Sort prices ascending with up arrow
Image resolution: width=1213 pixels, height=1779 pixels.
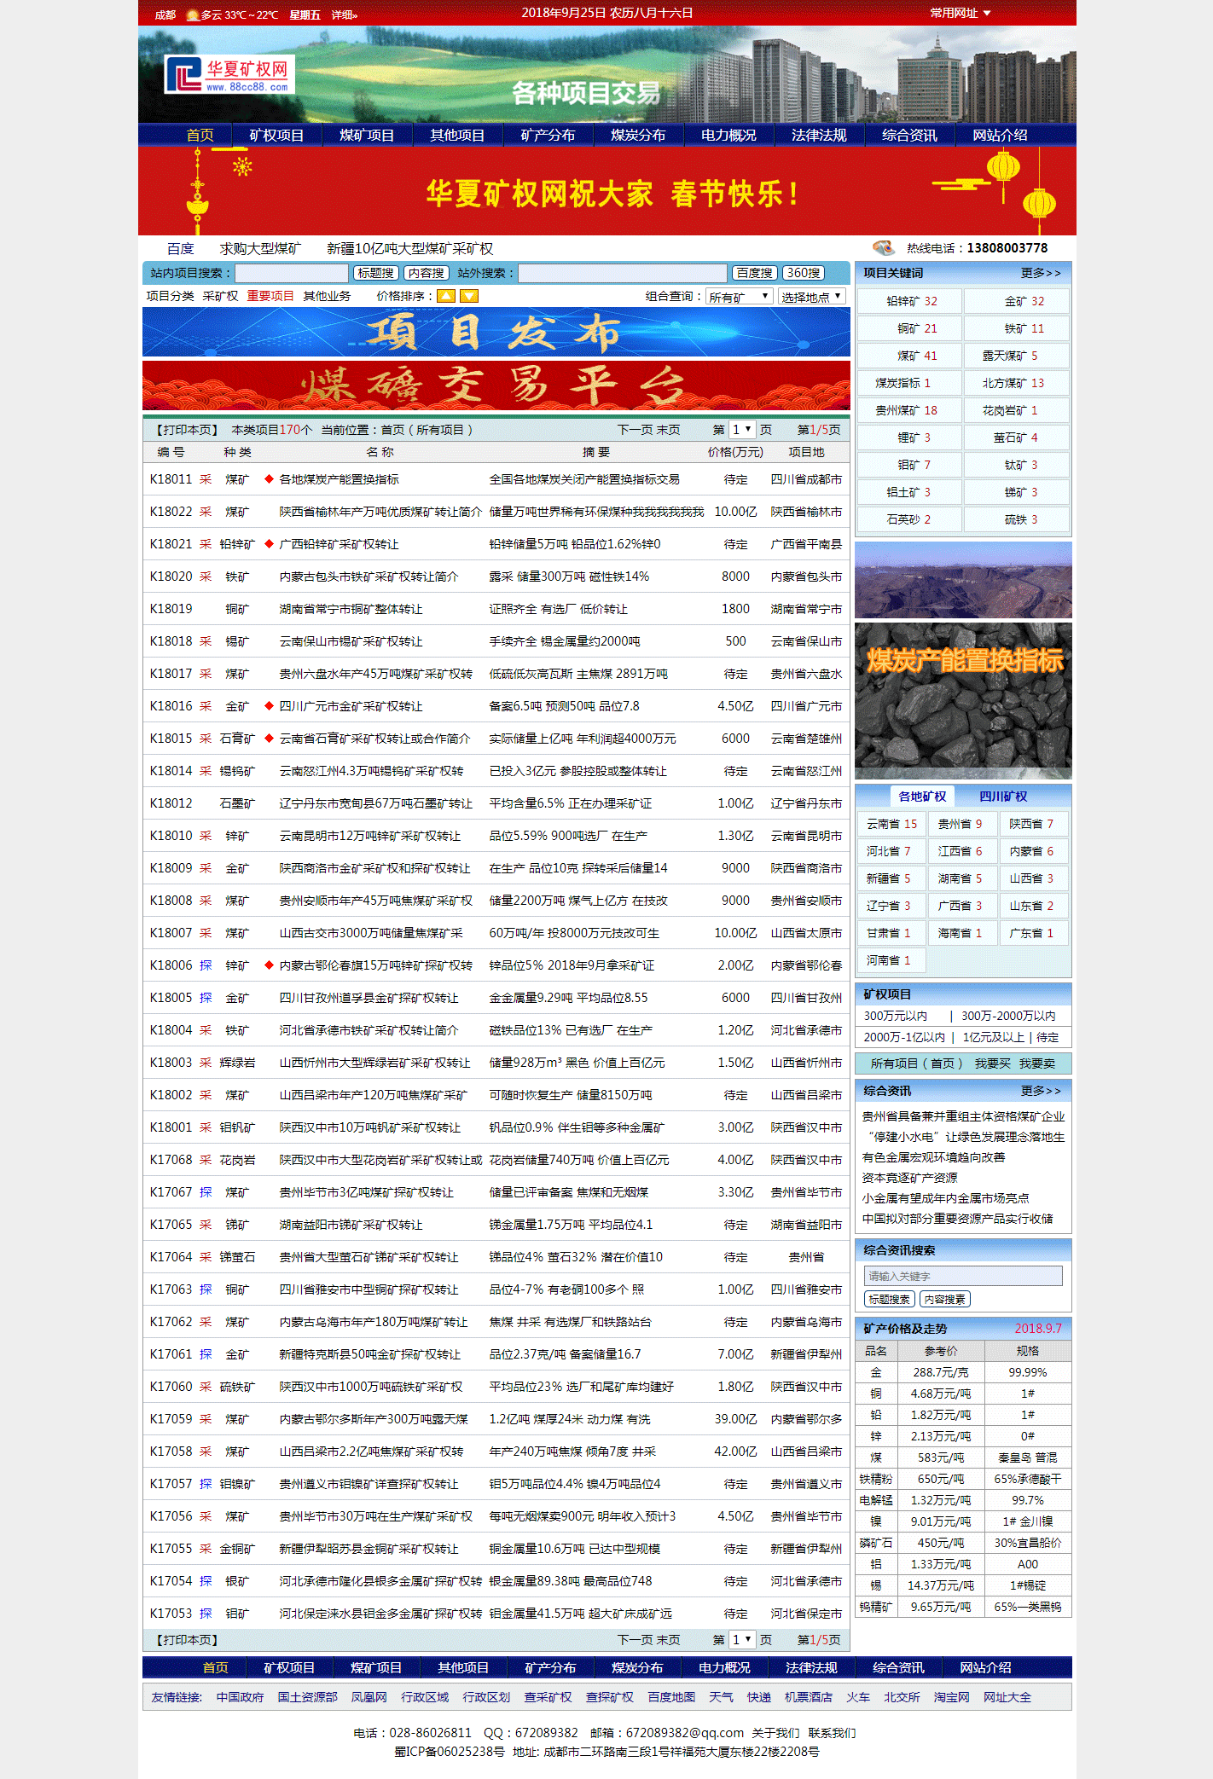point(446,296)
